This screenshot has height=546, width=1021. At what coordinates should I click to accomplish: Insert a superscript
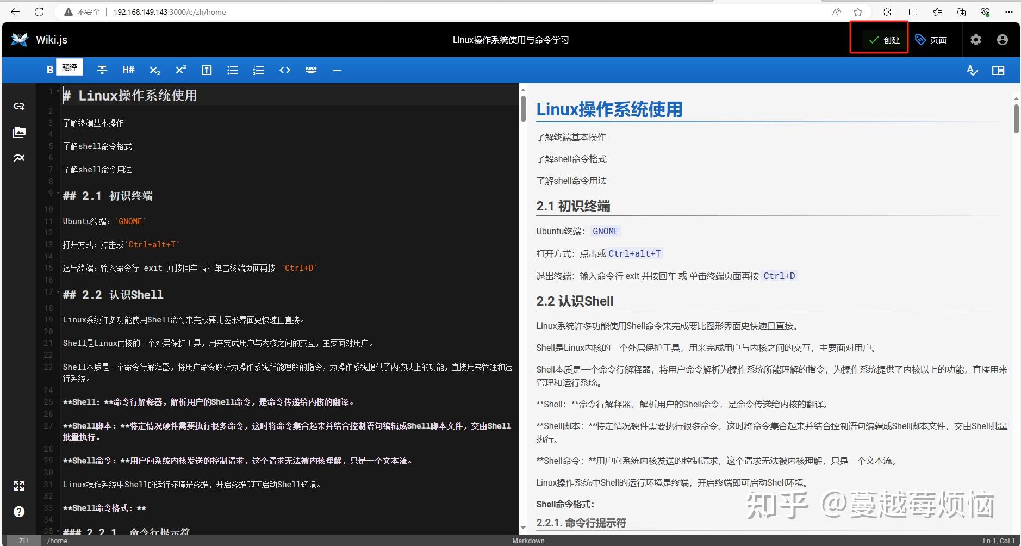[180, 70]
